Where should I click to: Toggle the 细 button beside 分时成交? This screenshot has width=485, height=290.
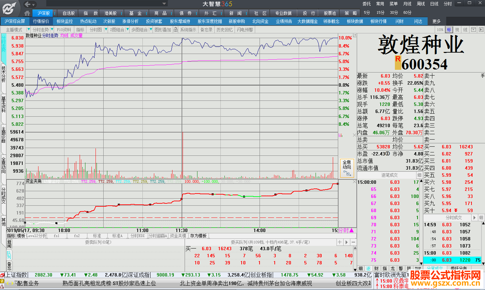coord(481,217)
